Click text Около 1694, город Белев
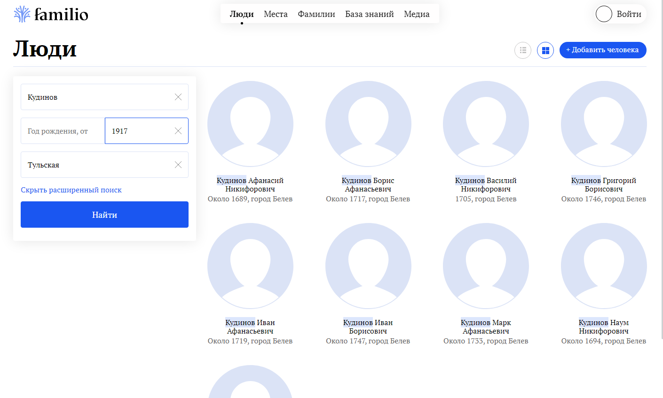663x398 pixels. pyautogui.click(x=604, y=341)
